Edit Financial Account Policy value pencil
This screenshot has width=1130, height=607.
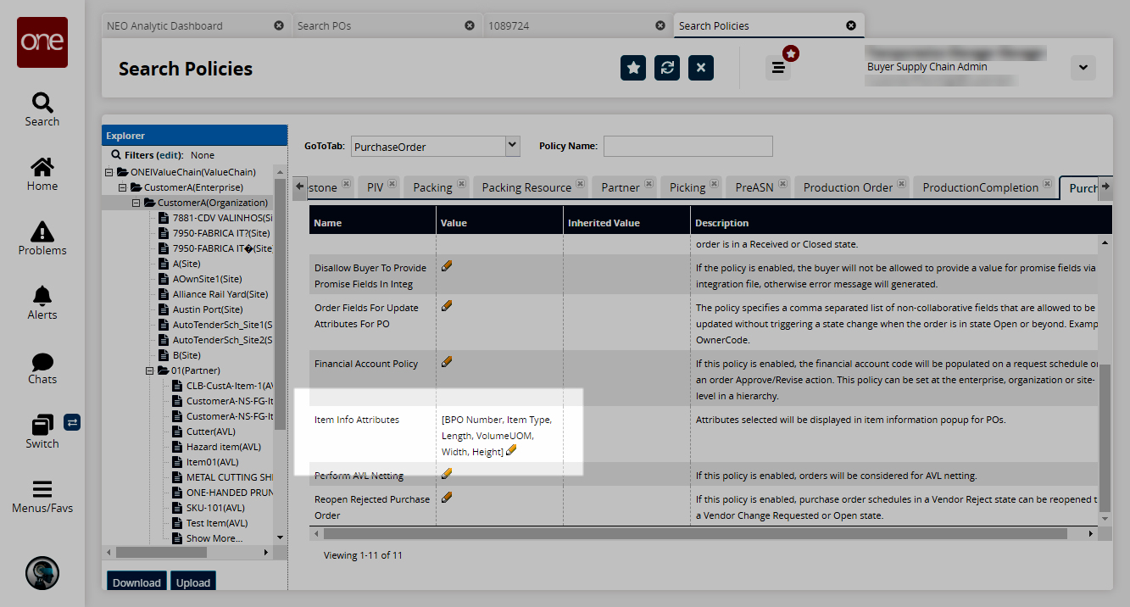(x=447, y=362)
